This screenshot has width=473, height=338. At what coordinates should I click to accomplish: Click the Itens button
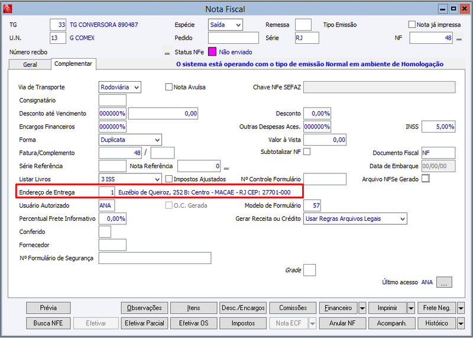[194, 308]
